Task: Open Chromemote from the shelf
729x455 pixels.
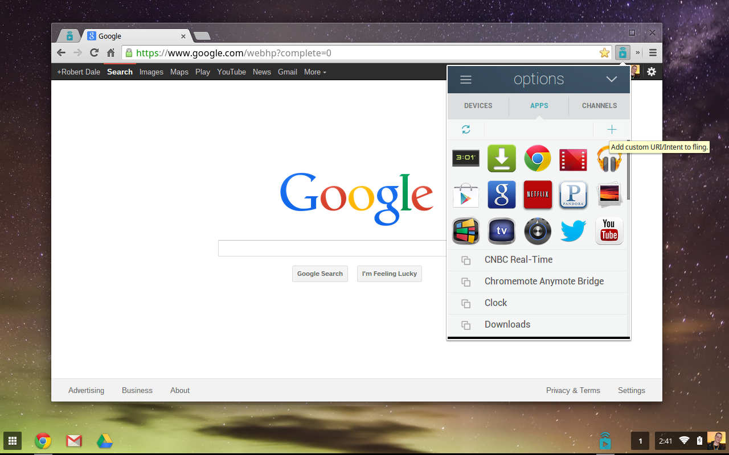Action: point(605,440)
